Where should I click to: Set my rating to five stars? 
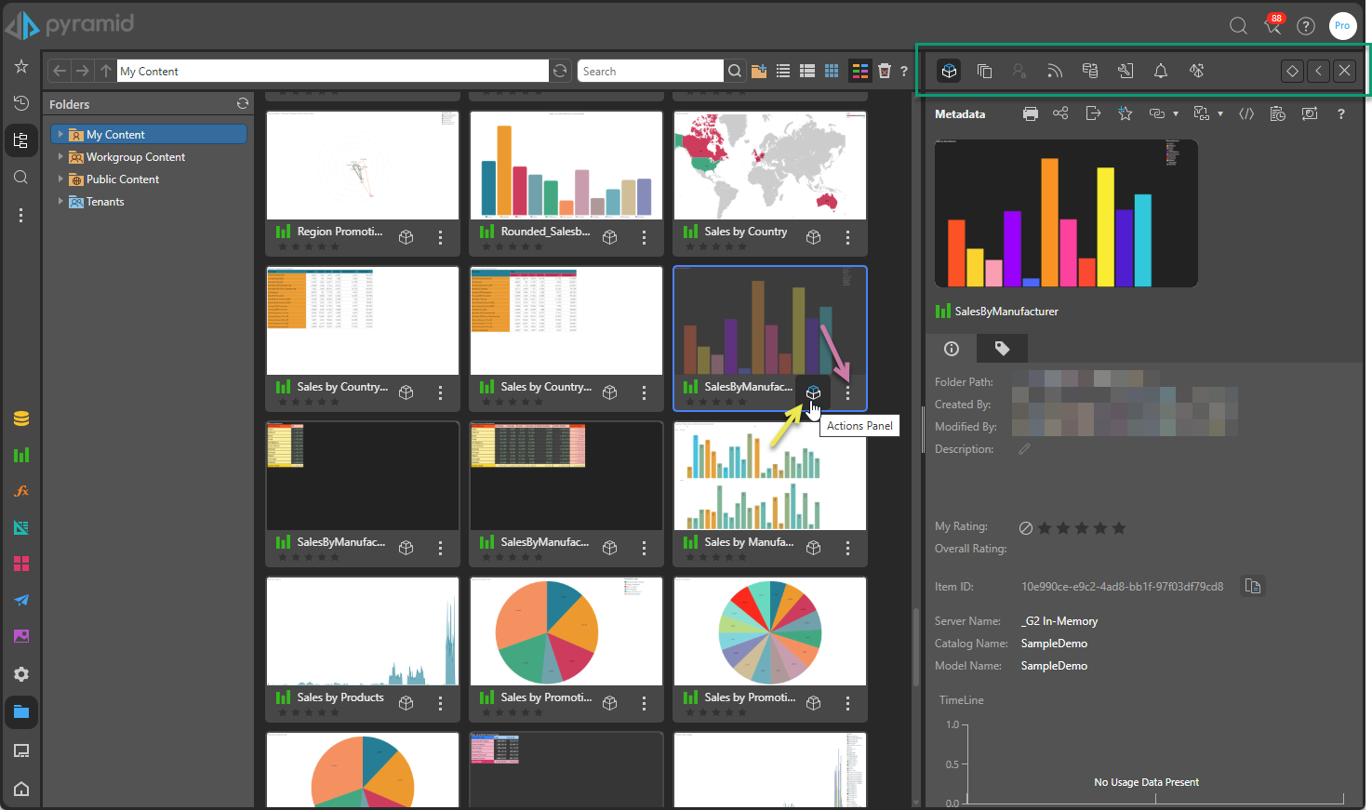pyautogui.click(x=1119, y=528)
